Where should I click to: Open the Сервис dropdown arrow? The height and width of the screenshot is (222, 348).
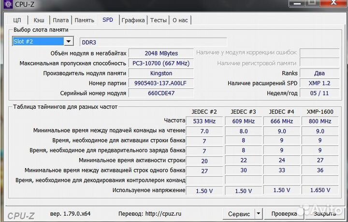point(258,214)
